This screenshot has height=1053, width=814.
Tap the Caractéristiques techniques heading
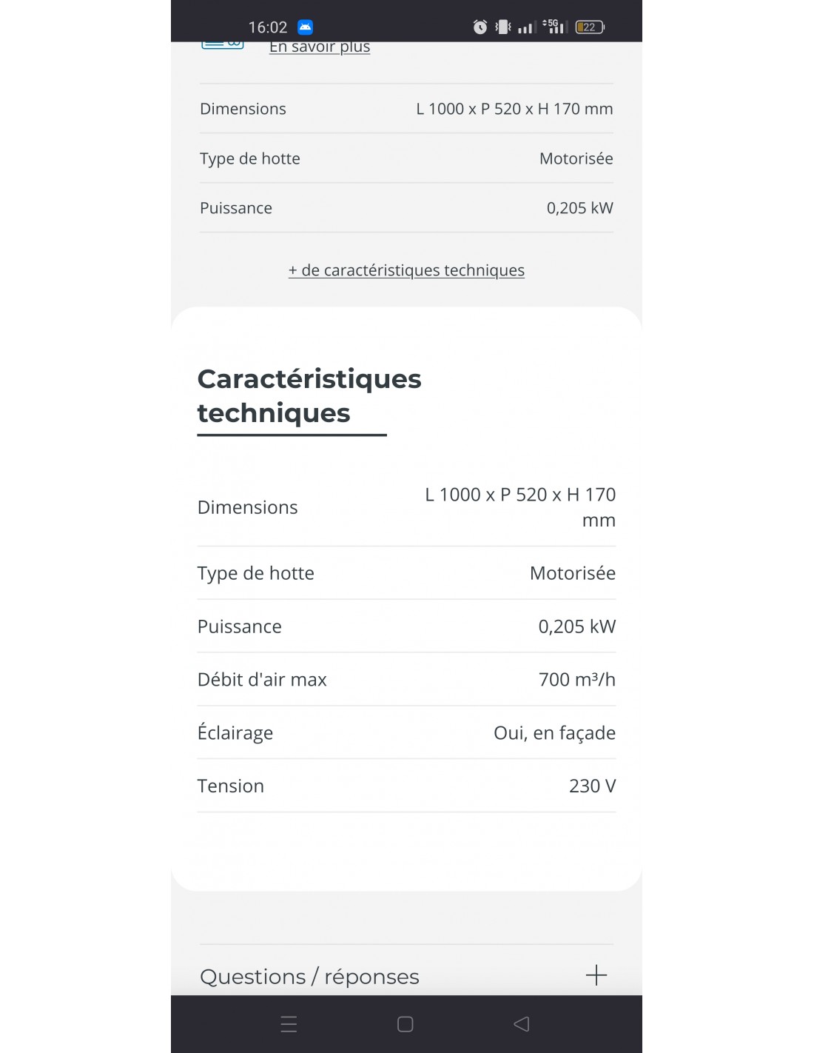(309, 395)
